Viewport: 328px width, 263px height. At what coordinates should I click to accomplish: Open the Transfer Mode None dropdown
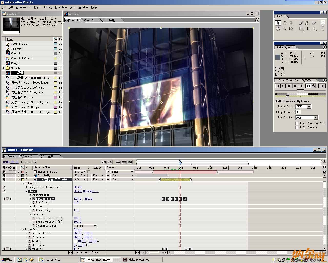[x=85, y=226]
